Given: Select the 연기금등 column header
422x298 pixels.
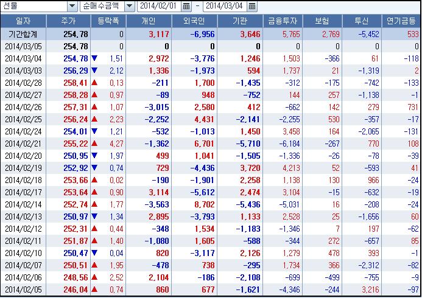Looking at the screenshot, I should pyautogui.click(x=401, y=21).
